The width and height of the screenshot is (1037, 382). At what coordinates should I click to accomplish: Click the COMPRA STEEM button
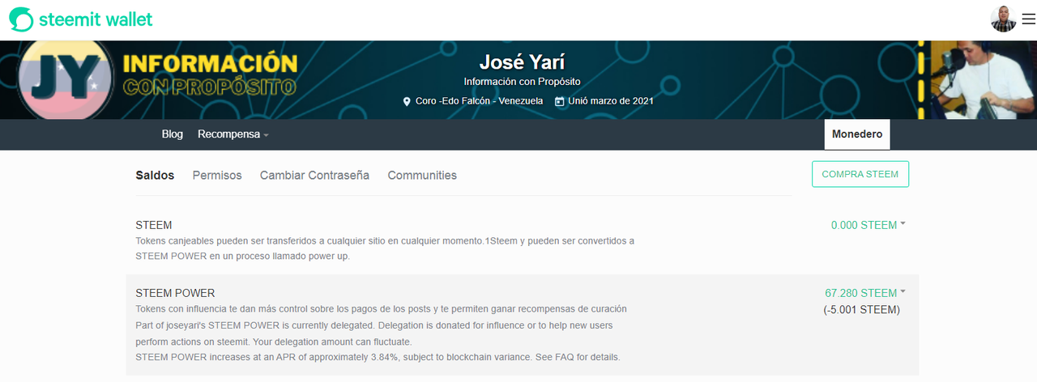tap(860, 174)
